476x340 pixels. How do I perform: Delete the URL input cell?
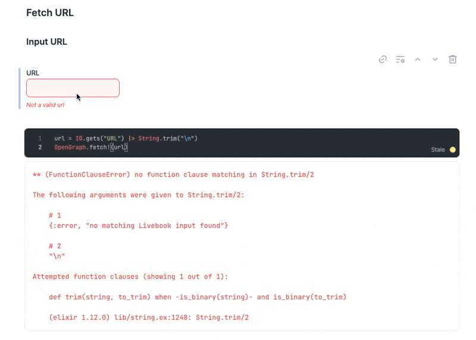(453, 60)
